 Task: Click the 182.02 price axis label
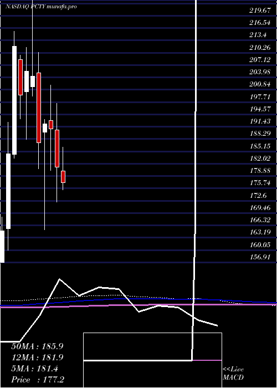coord(260,159)
